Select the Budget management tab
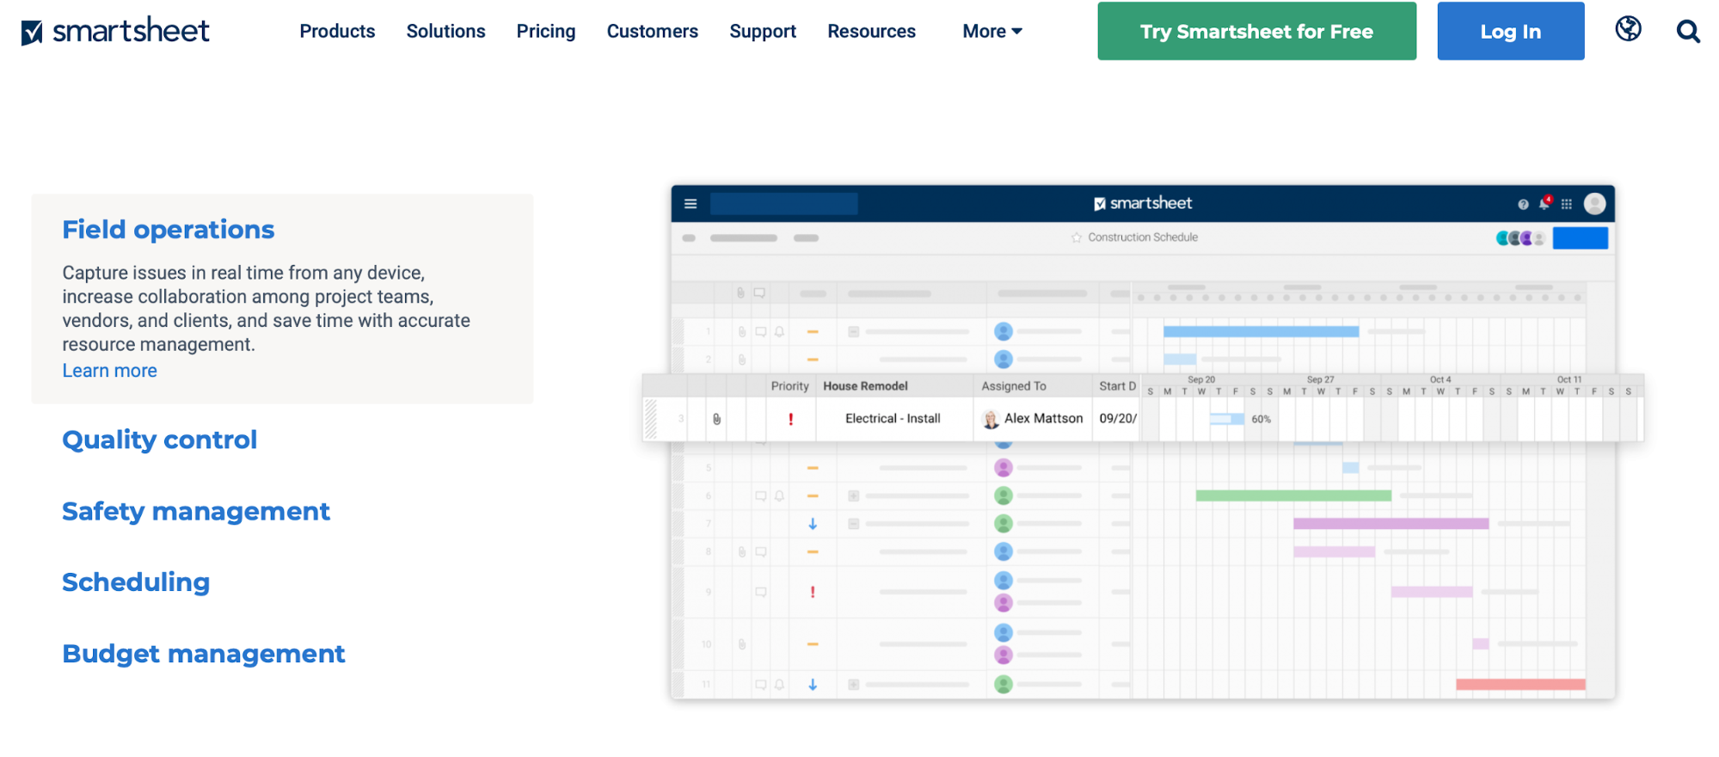1719x757 pixels. coord(203,654)
